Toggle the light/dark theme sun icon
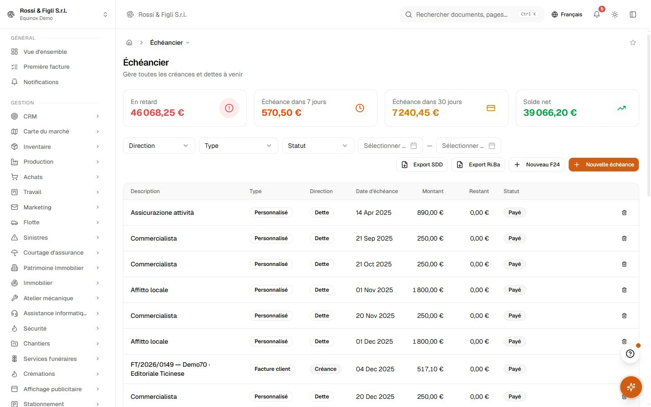The image size is (651, 407). (x=615, y=14)
